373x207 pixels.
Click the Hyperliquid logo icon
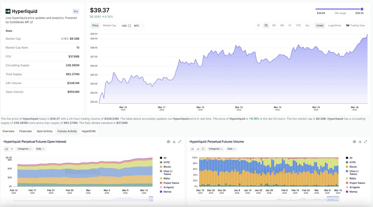click(8, 11)
